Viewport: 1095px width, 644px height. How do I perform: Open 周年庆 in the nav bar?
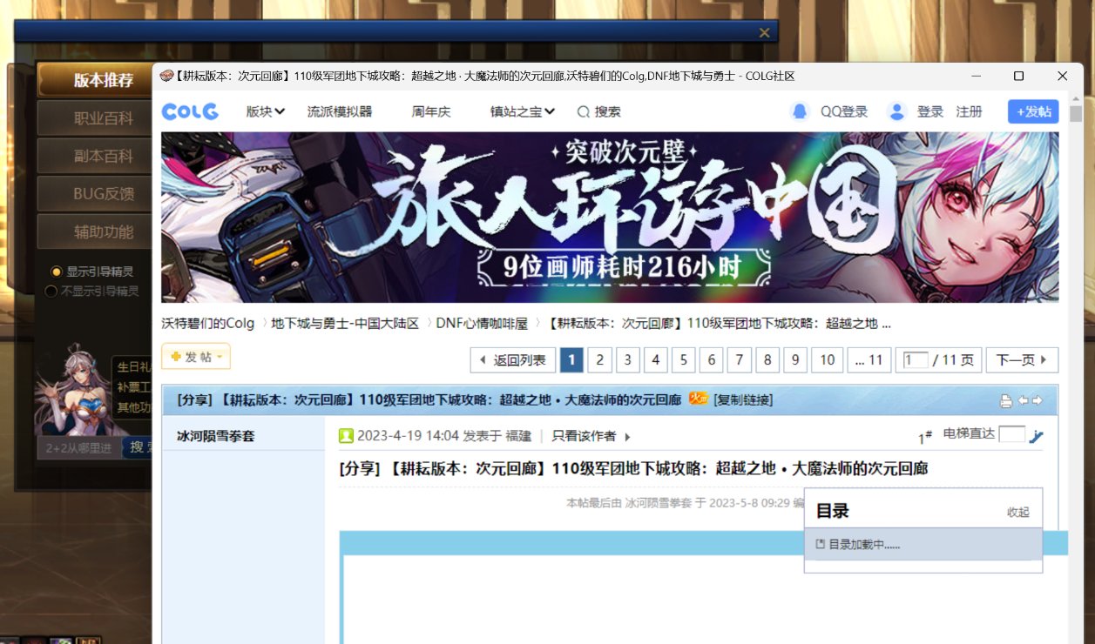(x=431, y=111)
